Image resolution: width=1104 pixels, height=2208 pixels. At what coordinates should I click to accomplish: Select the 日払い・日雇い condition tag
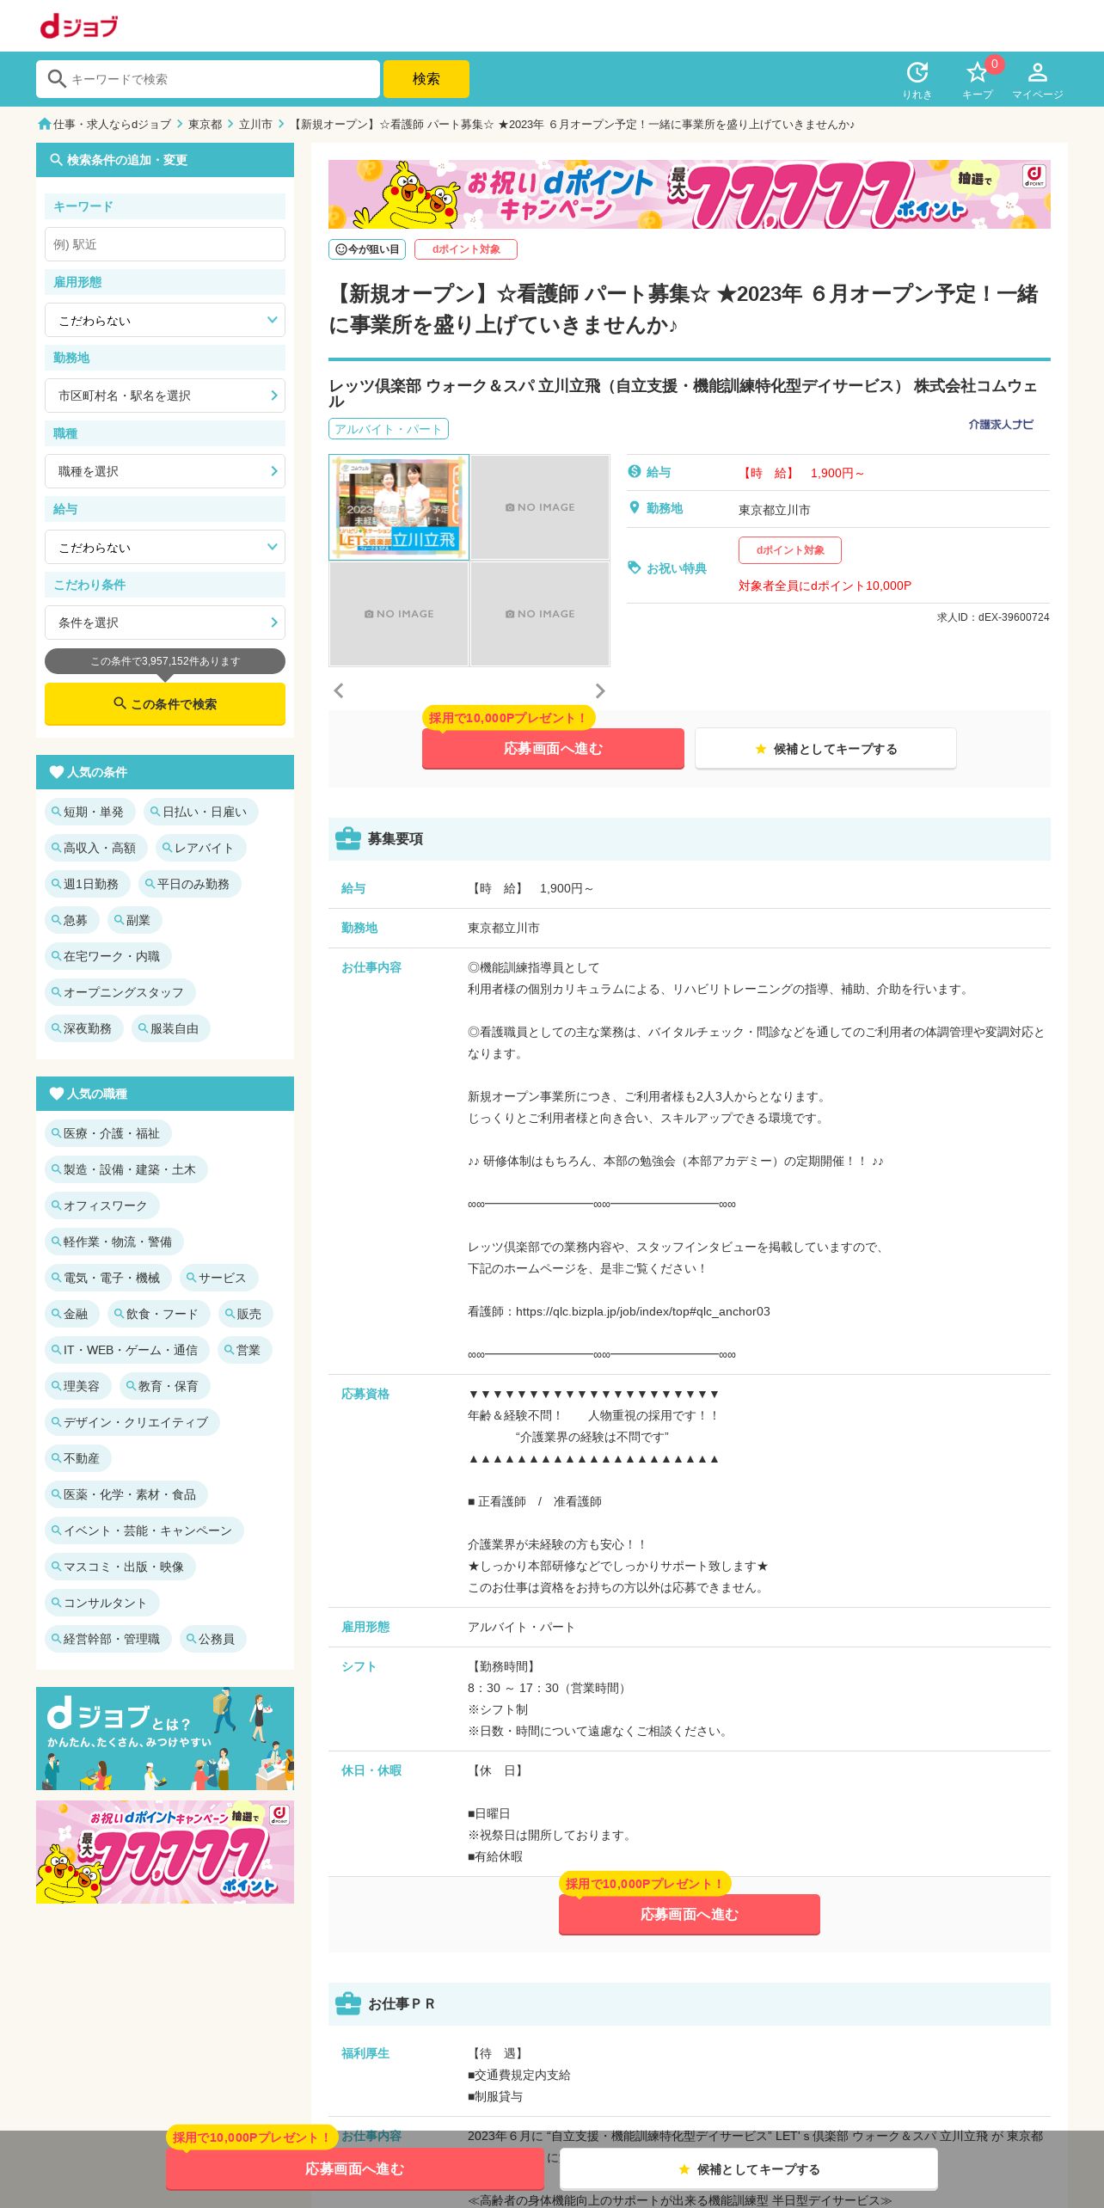point(201,812)
